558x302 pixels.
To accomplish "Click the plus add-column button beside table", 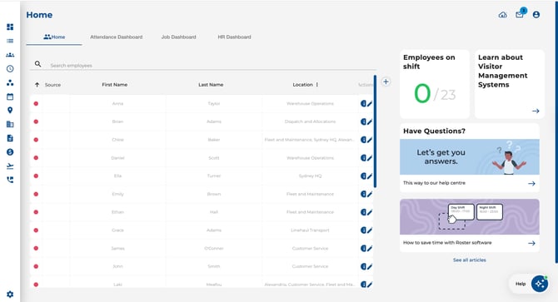I will click(386, 82).
